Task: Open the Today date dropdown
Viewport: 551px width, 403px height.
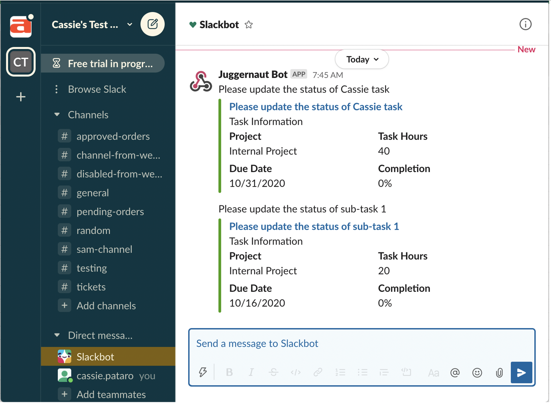Action: coord(362,59)
